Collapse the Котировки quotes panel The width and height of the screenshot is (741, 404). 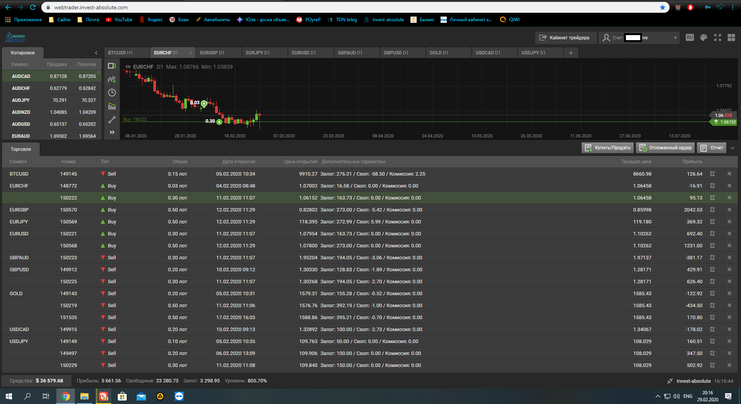pyautogui.click(x=96, y=53)
